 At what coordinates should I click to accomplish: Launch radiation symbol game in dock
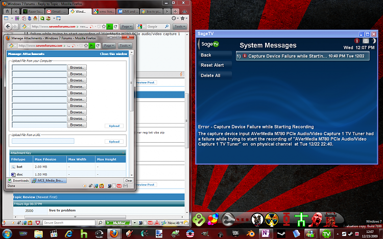pos(272,219)
